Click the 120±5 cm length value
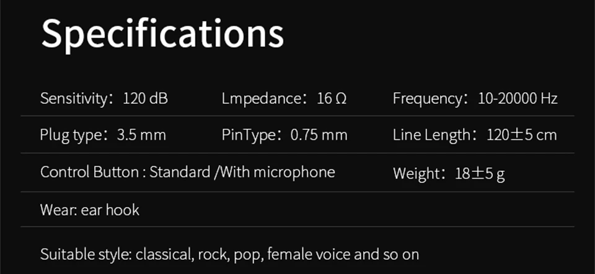This screenshot has width=595, height=274. point(521,135)
